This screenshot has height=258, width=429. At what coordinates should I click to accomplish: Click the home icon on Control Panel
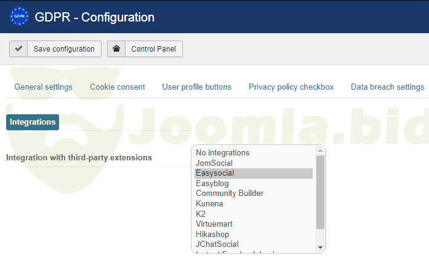pos(116,49)
